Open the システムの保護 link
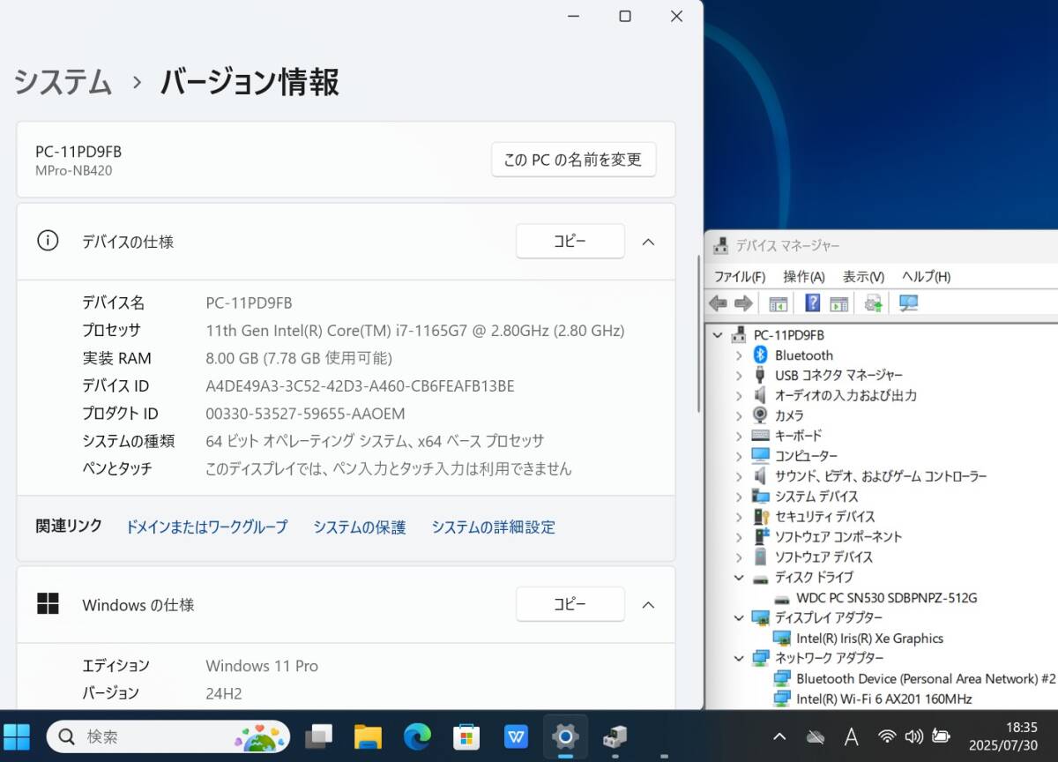Viewport: 1058px width, 762px height. coord(360,527)
